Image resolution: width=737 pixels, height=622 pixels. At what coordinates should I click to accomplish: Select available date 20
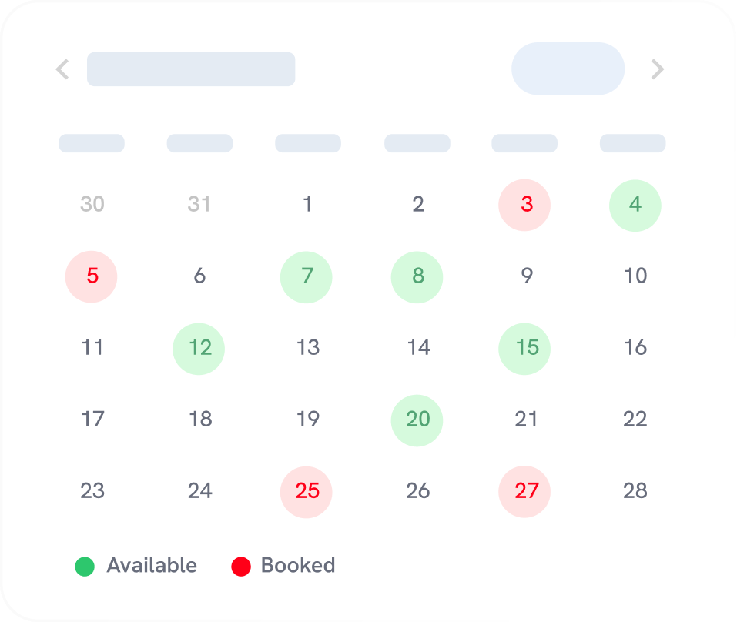coord(417,420)
